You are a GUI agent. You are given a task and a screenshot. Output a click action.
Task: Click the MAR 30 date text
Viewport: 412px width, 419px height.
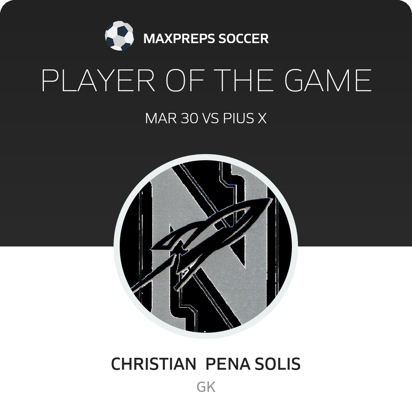(x=172, y=118)
